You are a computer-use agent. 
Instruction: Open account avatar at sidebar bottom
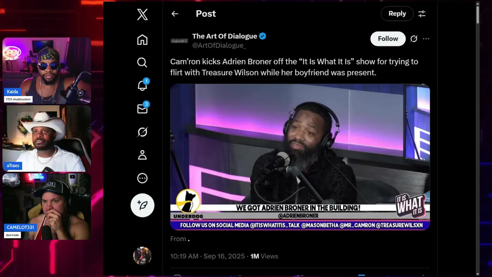click(x=142, y=256)
